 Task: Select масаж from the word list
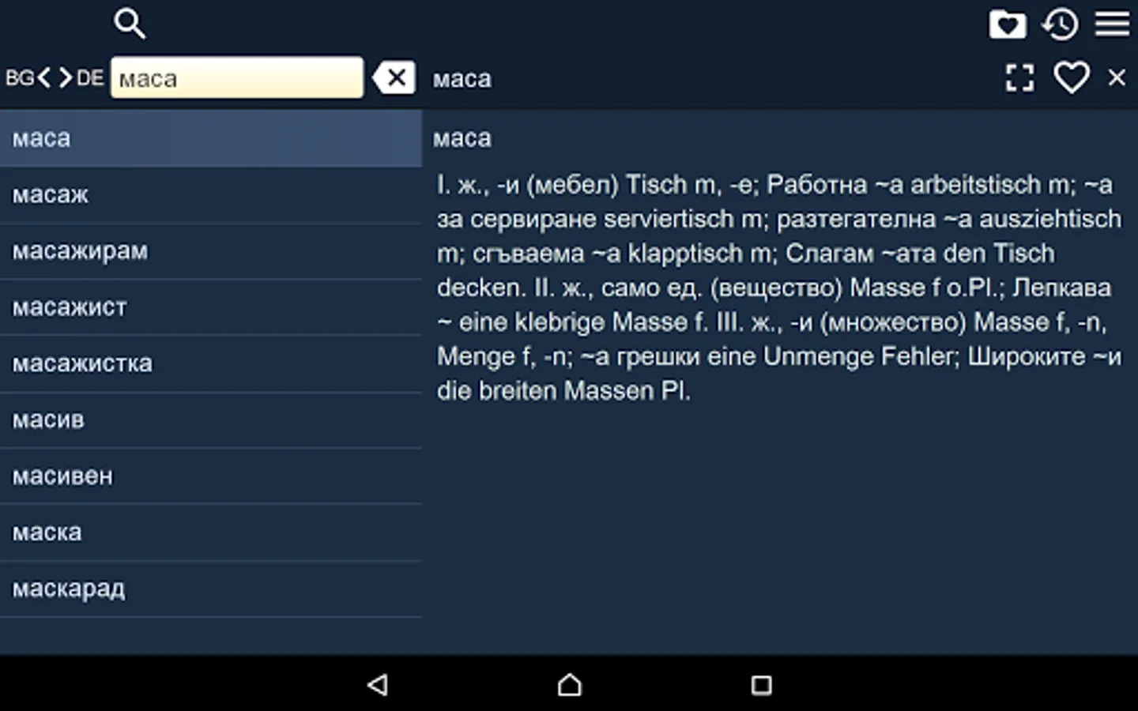click(x=210, y=194)
